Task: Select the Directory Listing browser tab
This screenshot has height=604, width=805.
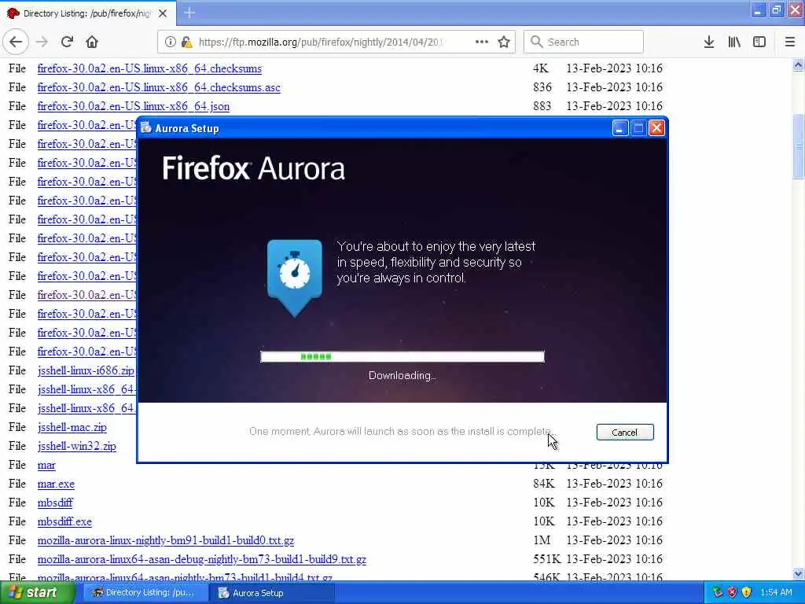Action: (88, 13)
